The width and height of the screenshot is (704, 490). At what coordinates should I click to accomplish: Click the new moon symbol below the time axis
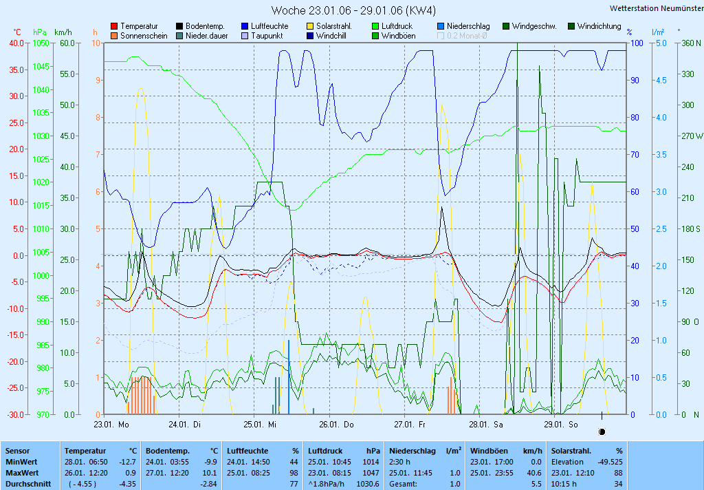pos(602,432)
